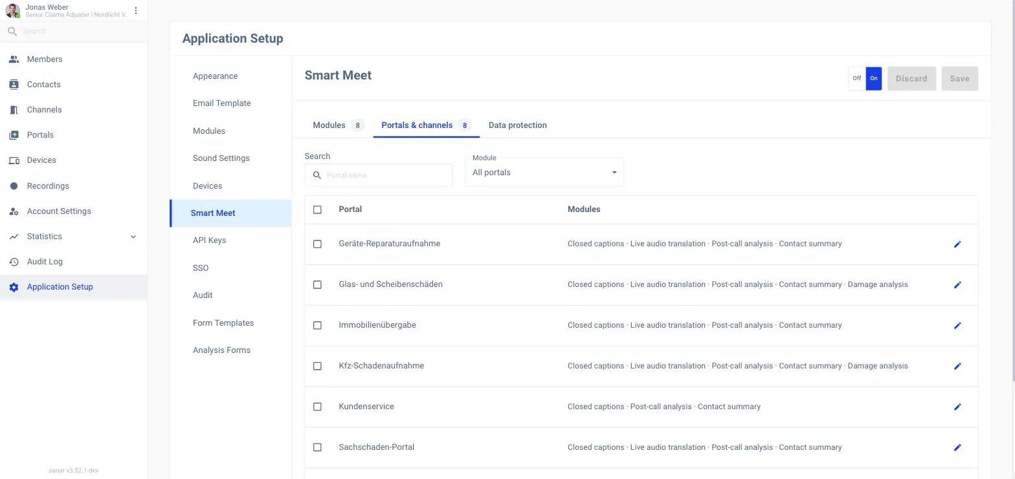
Task: Check the Sachschaden-Portal row checkbox
Action: coord(317,448)
